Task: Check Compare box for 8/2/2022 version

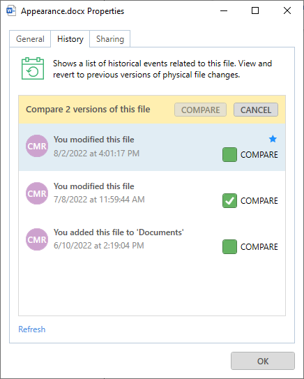Action: click(x=229, y=155)
